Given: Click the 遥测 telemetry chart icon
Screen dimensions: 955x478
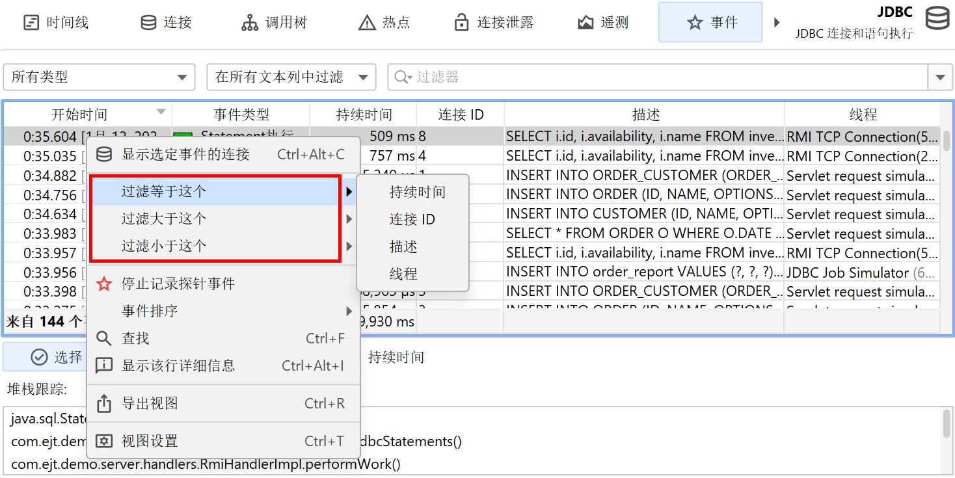Looking at the screenshot, I should pos(585,23).
